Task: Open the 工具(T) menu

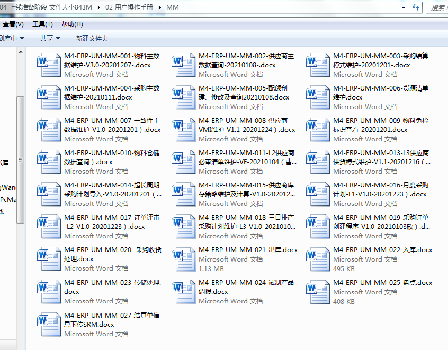Action: pyautogui.click(x=42, y=24)
